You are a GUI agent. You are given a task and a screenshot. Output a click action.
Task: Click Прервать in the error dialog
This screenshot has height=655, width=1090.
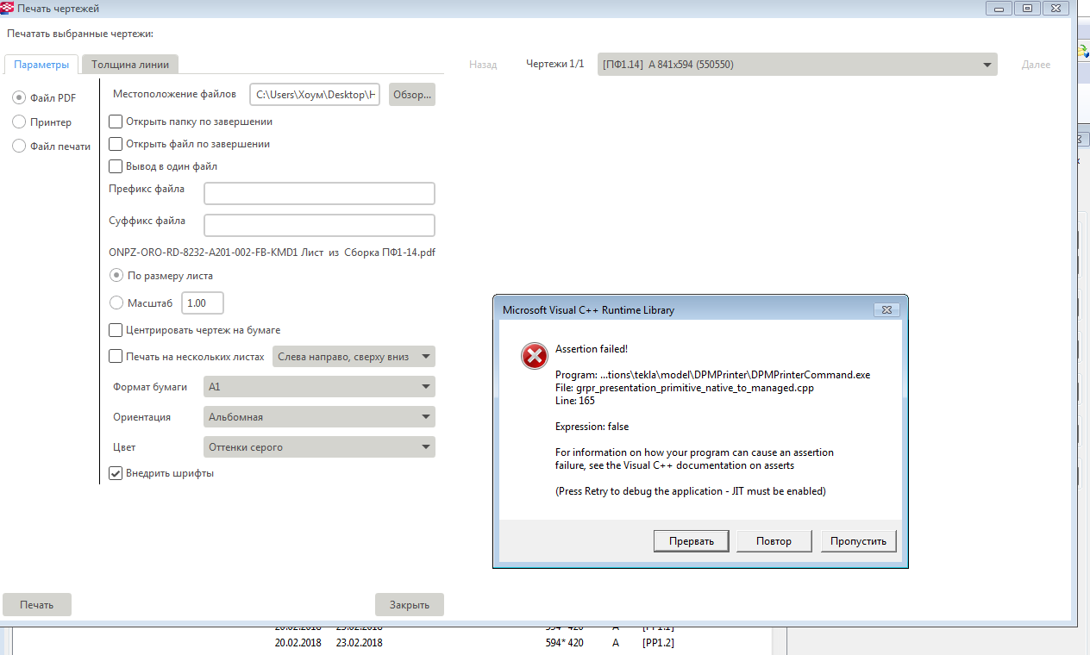[x=692, y=541]
